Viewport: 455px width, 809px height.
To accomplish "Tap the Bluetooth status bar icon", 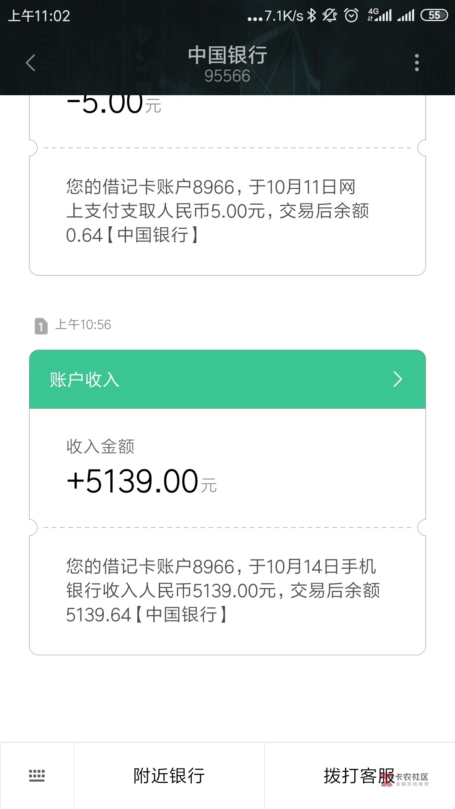I will [311, 16].
